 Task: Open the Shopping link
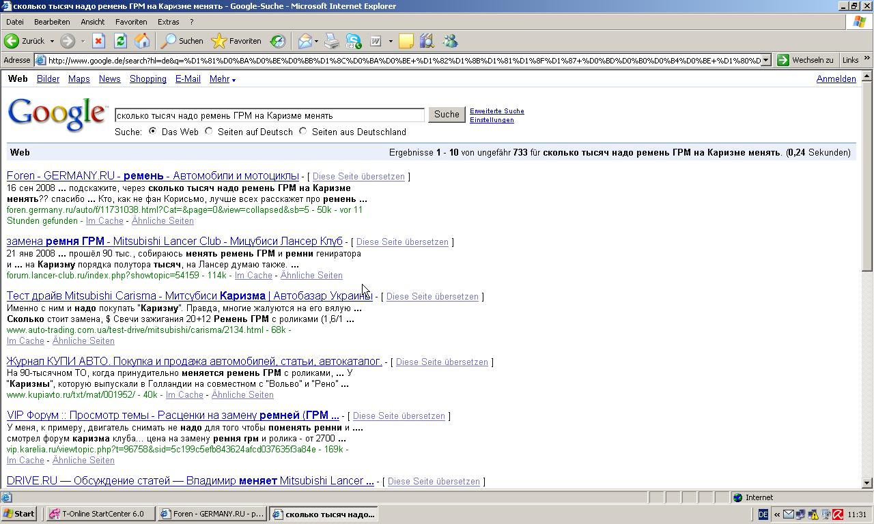pos(148,79)
